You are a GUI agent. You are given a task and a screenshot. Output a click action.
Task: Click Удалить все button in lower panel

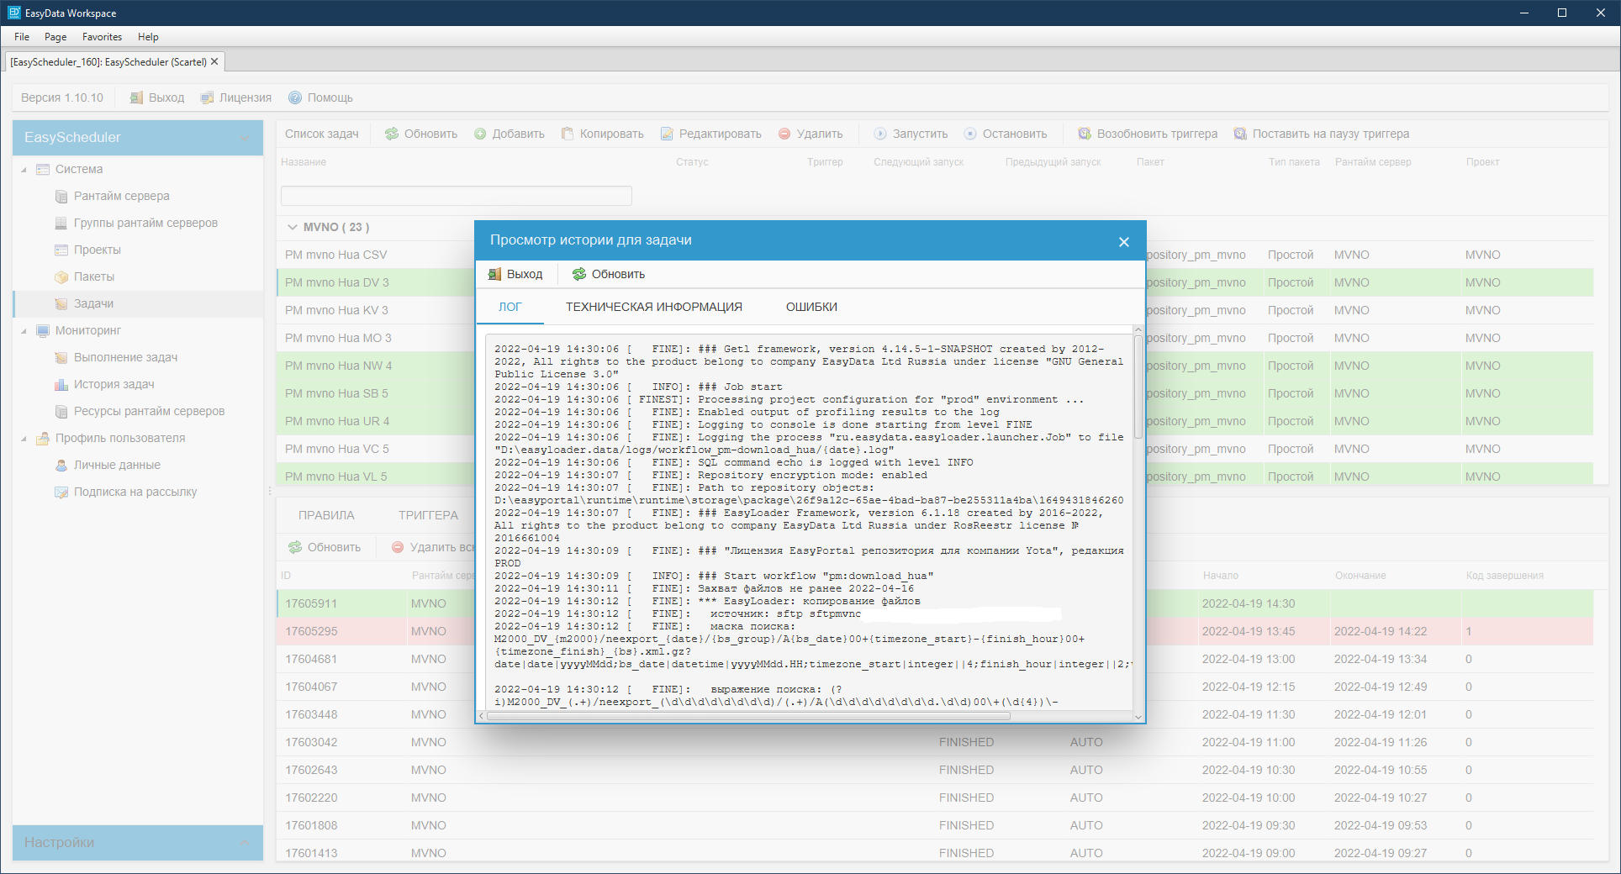433,547
